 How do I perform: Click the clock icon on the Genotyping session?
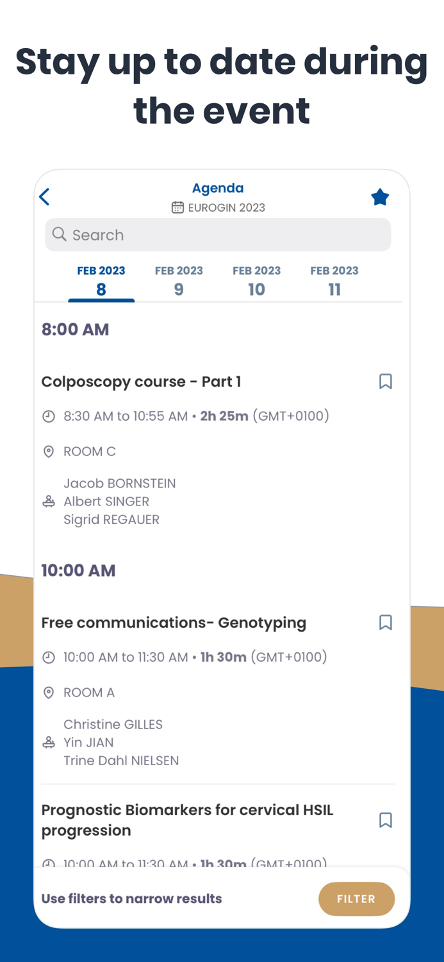click(x=49, y=657)
